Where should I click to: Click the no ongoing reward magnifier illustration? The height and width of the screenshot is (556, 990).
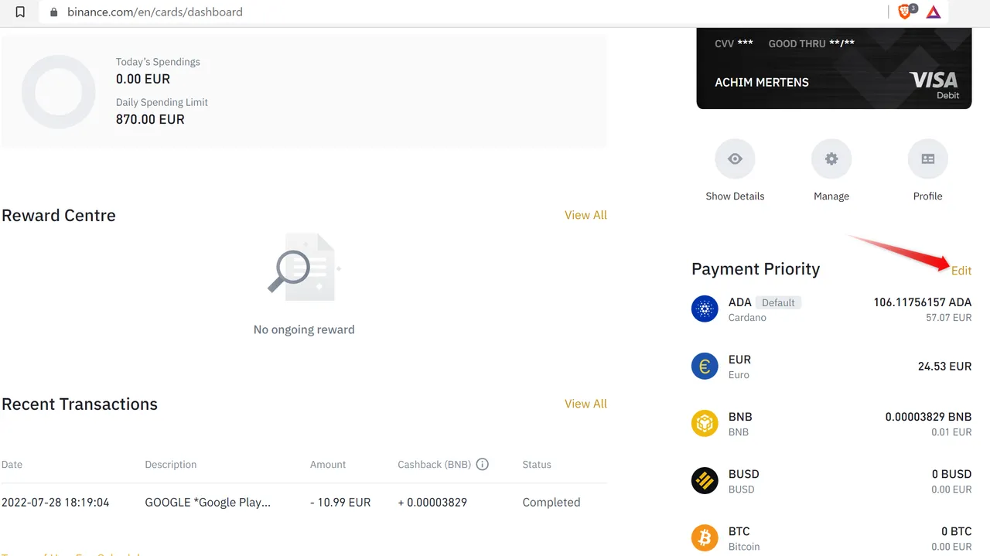tap(304, 267)
